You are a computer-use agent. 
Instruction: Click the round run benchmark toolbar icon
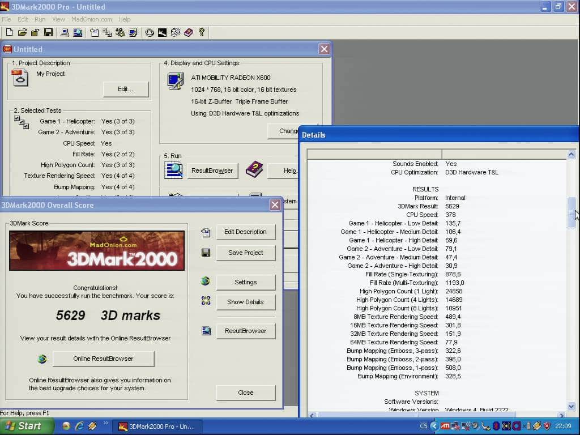click(x=150, y=32)
